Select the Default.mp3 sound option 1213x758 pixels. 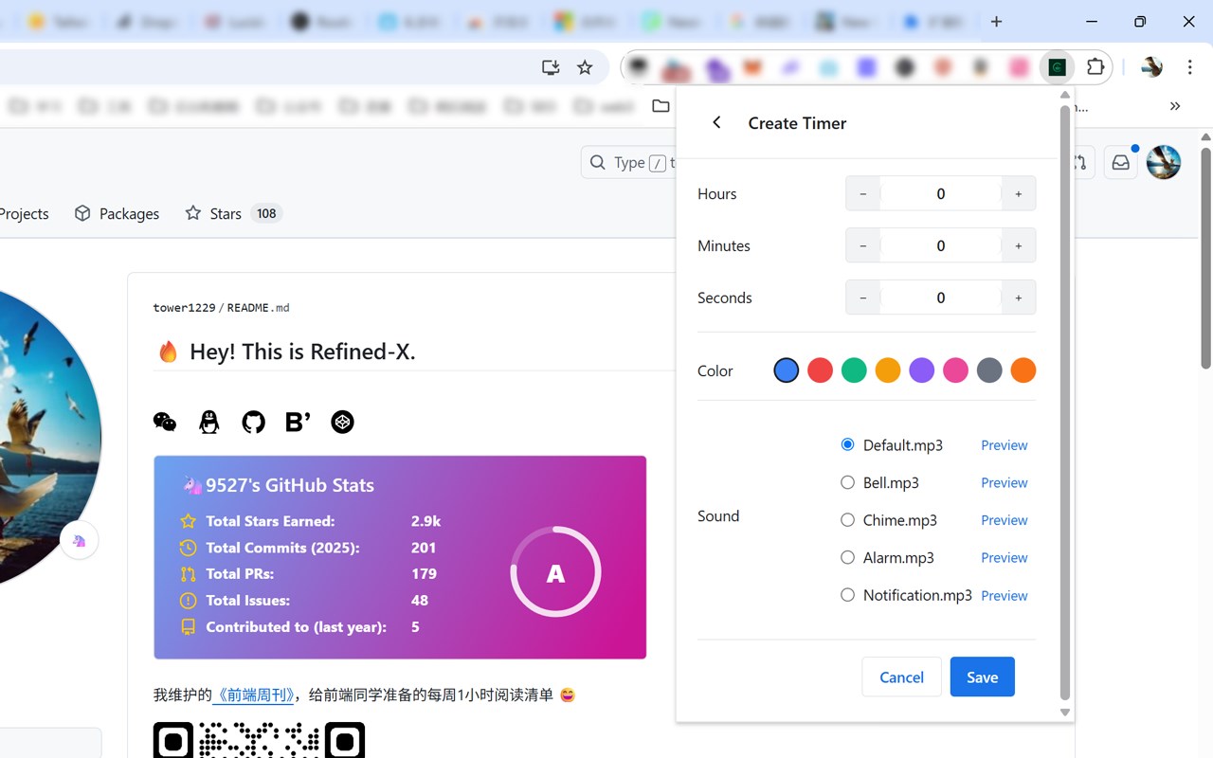click(847, 444)
